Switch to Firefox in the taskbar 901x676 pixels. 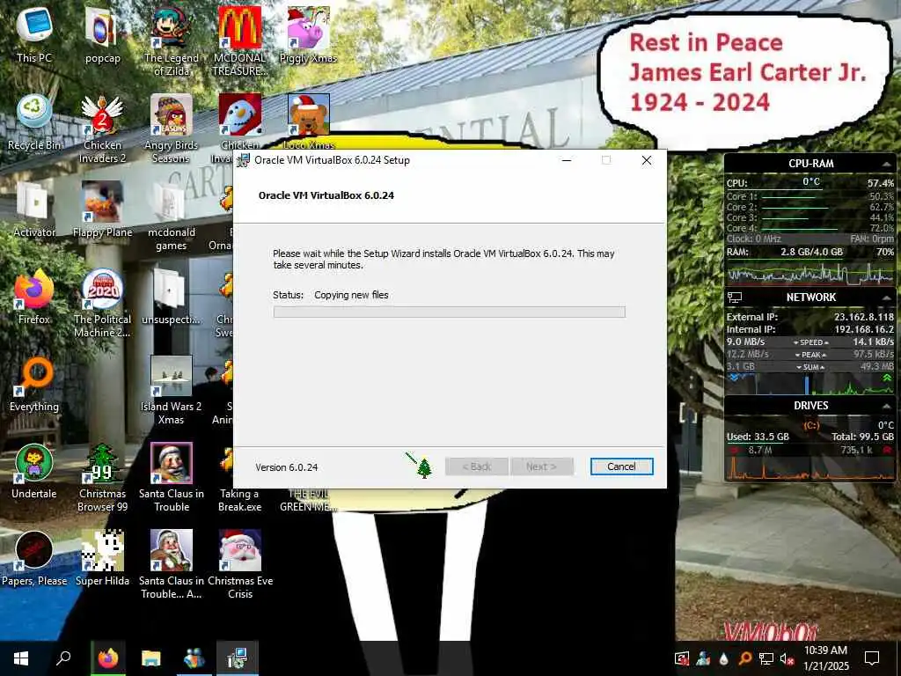[107, 658]
